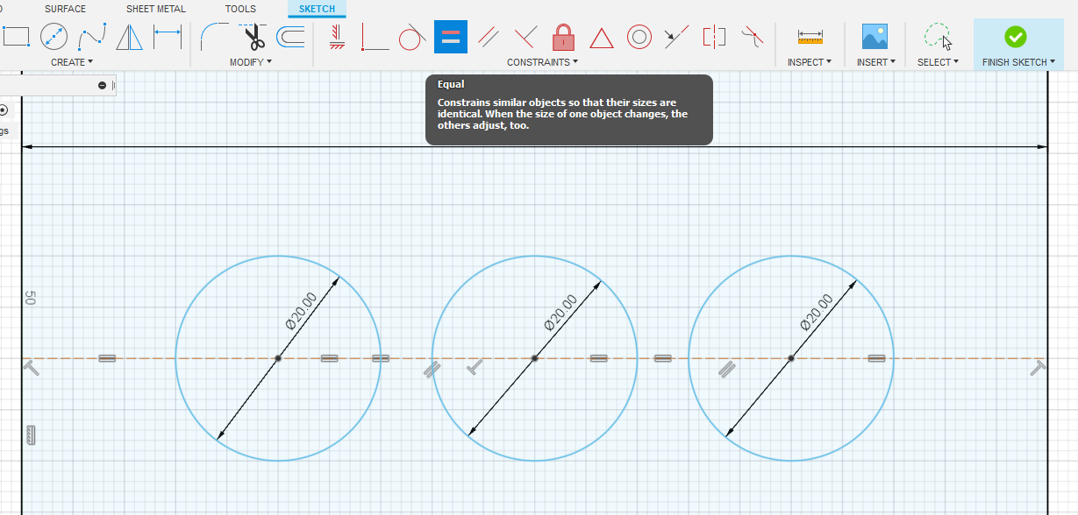Switch to the SURFACE tab
This screenshot has width=1078, height=515.
tap(66, 9)
